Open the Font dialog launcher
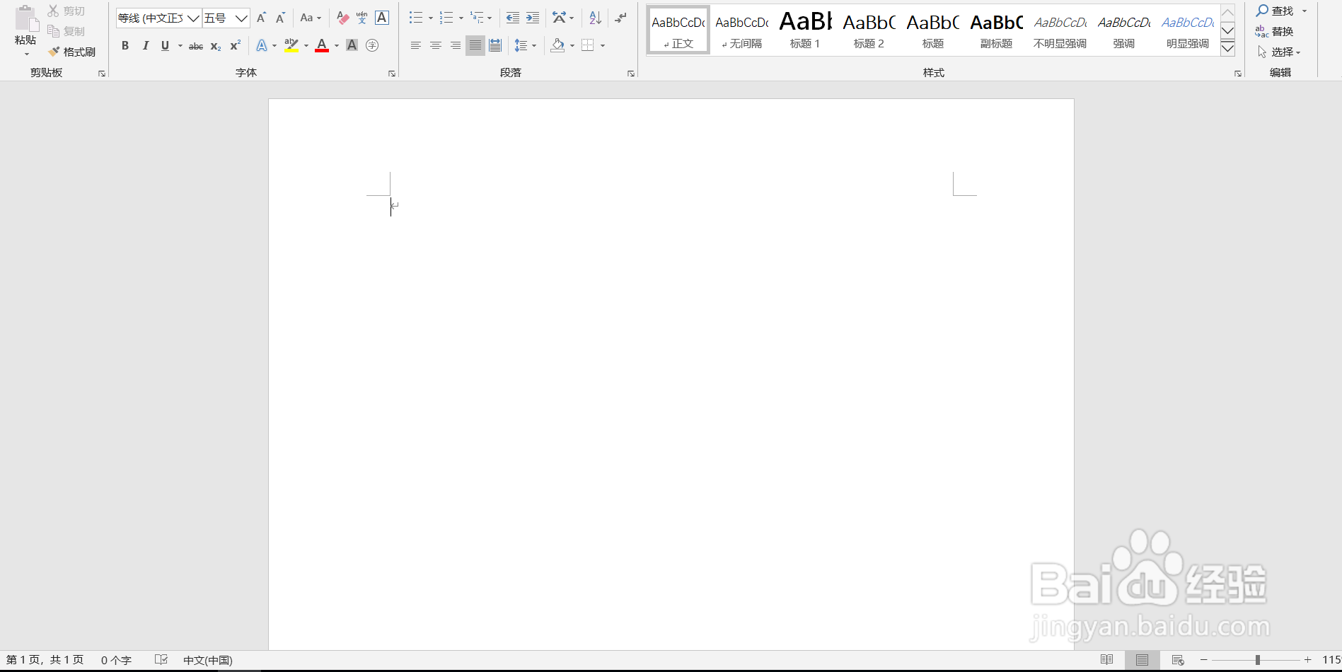 (x=392, y=74)
